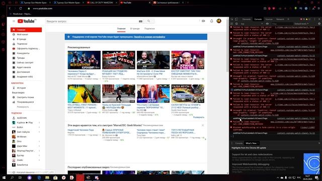Open File Explorer from the taskbar
322x181 pixels.
click(x=47, y=177)
